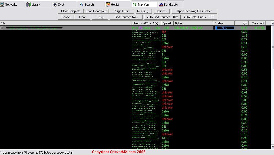
Task: Click the Bandwidth graph icon
Action: tap(161, 4)
